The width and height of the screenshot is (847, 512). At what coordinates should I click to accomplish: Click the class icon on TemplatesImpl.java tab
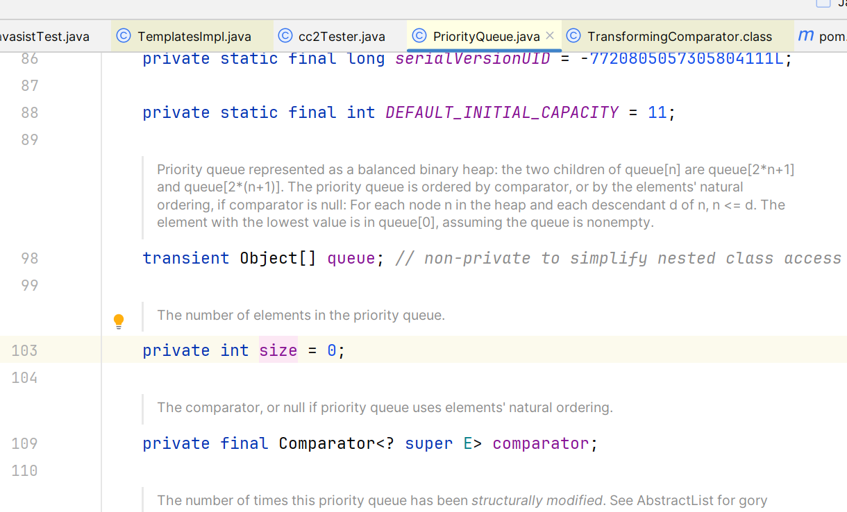tap(124, 36)
